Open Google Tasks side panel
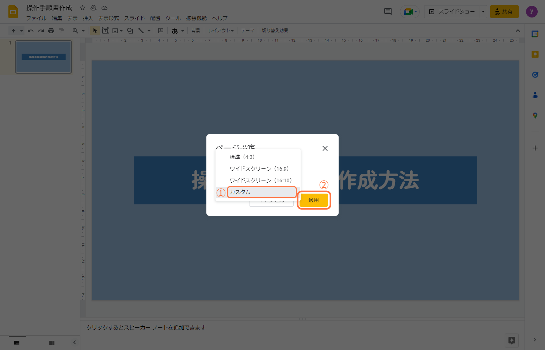 (x=535, y=75)
